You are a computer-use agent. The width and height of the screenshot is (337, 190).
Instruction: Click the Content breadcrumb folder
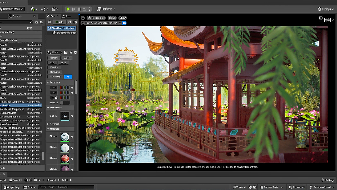pos(52,180)
